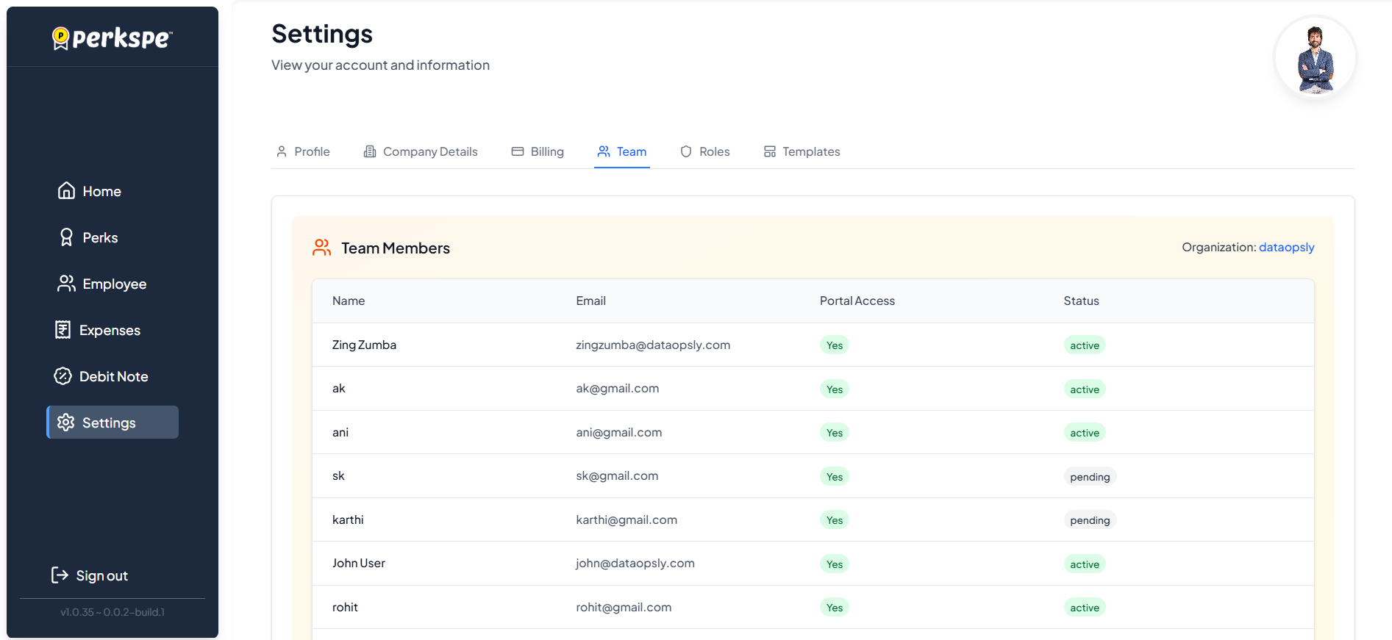Click the pending status badge for sk
This screenshot has width=1392, height=640.
[x=1089, y=477]
